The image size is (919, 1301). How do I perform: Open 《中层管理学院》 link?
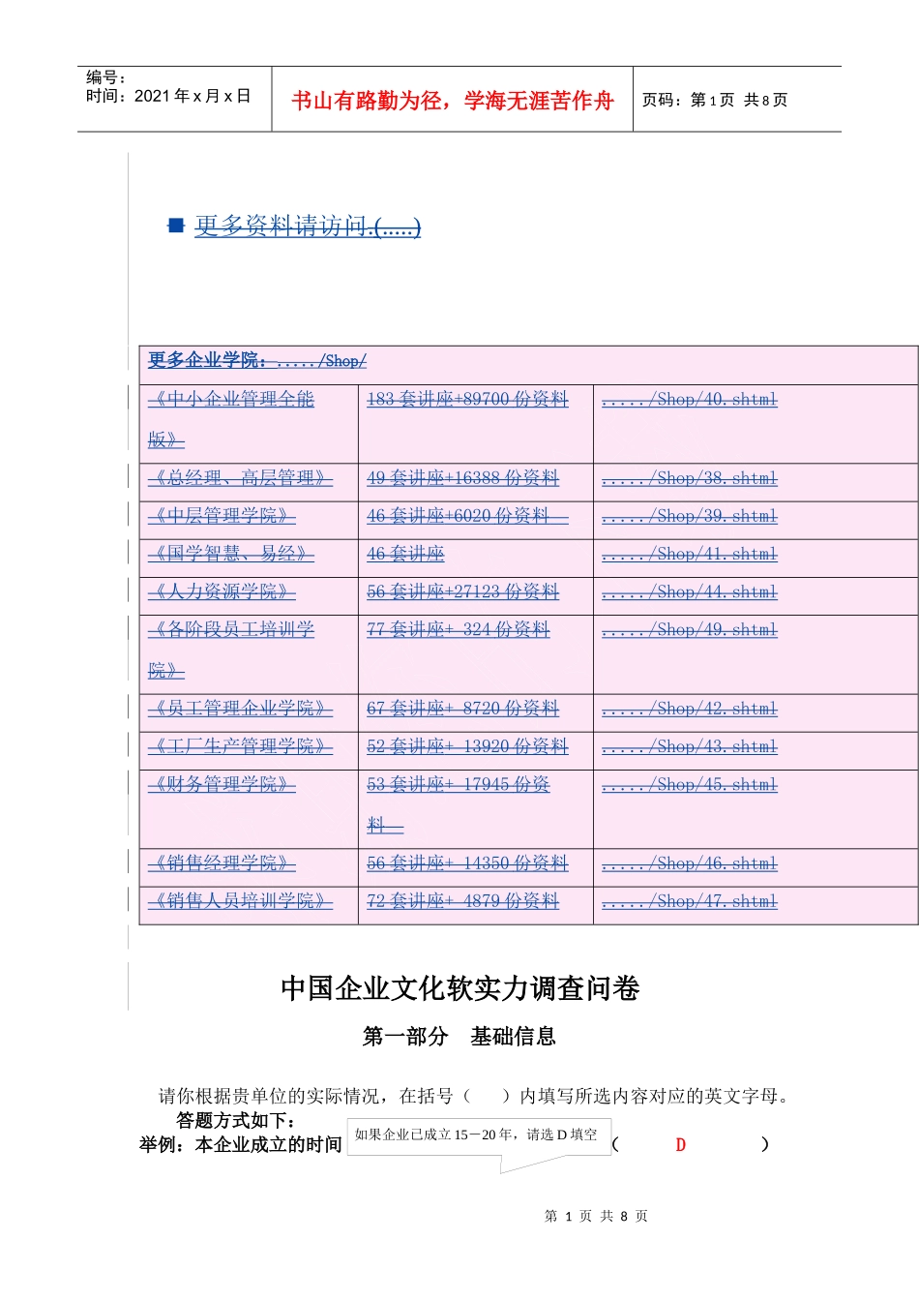[222, 516]
